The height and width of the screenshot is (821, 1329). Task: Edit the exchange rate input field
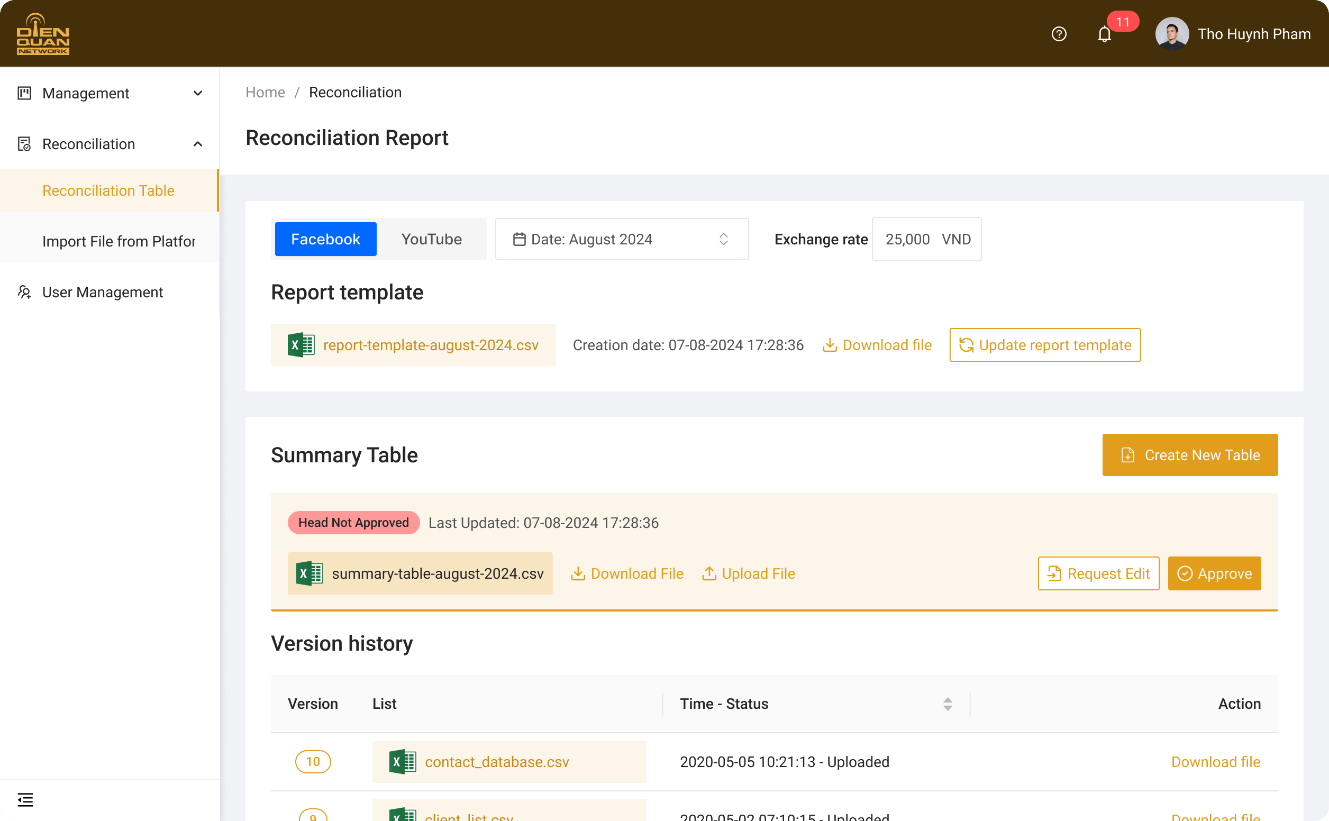(x=908, y=239)
